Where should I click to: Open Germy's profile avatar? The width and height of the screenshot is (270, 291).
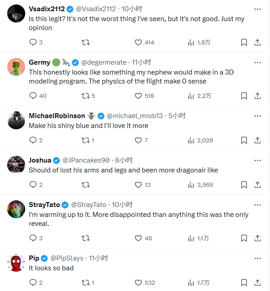tap(16, 67)
